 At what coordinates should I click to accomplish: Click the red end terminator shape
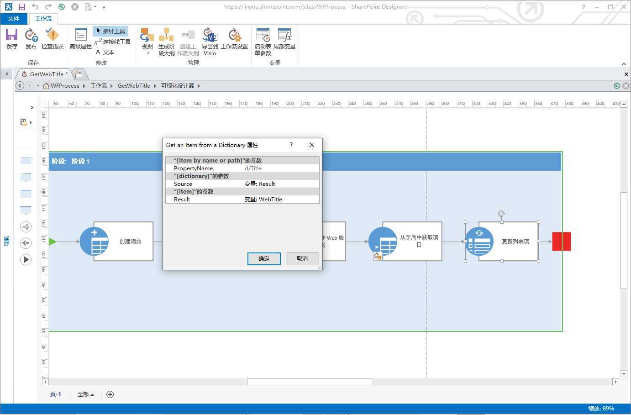tap(562, 242)
